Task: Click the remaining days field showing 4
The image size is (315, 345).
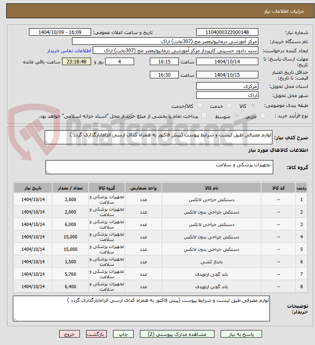Action: [x=120, y=62]
